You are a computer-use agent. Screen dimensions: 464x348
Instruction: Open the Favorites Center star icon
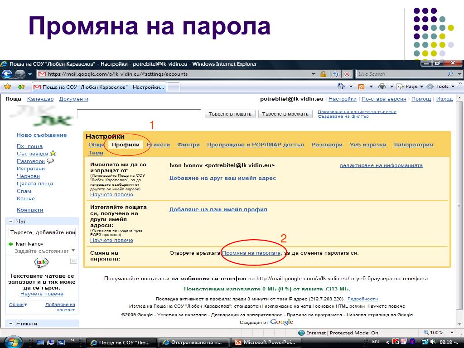pyautogui.click(x=7, y=87)
